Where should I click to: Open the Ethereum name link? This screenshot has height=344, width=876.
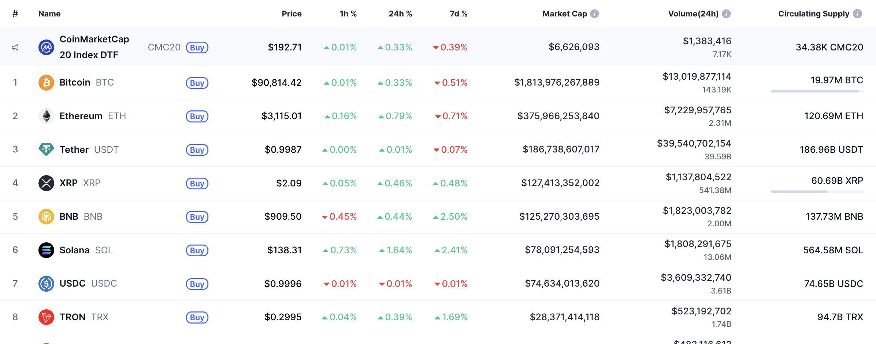coord(81,116)
